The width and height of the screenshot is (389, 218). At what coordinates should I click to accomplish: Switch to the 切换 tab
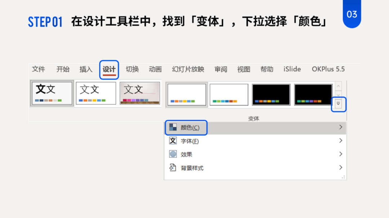coord(132,69)
